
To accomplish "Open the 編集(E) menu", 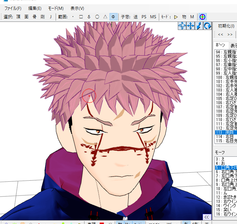I will 35,8.
